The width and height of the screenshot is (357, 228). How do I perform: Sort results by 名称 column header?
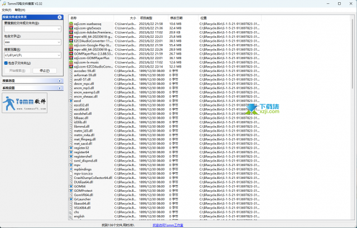tap(91, 18)
